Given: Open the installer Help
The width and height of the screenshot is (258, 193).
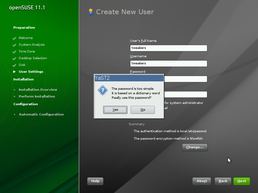Looking at the screenshot, I should point(95,181).
